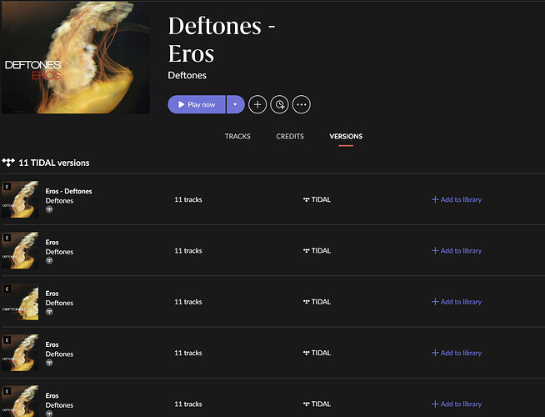Add fourth Eros version to library

457,353
